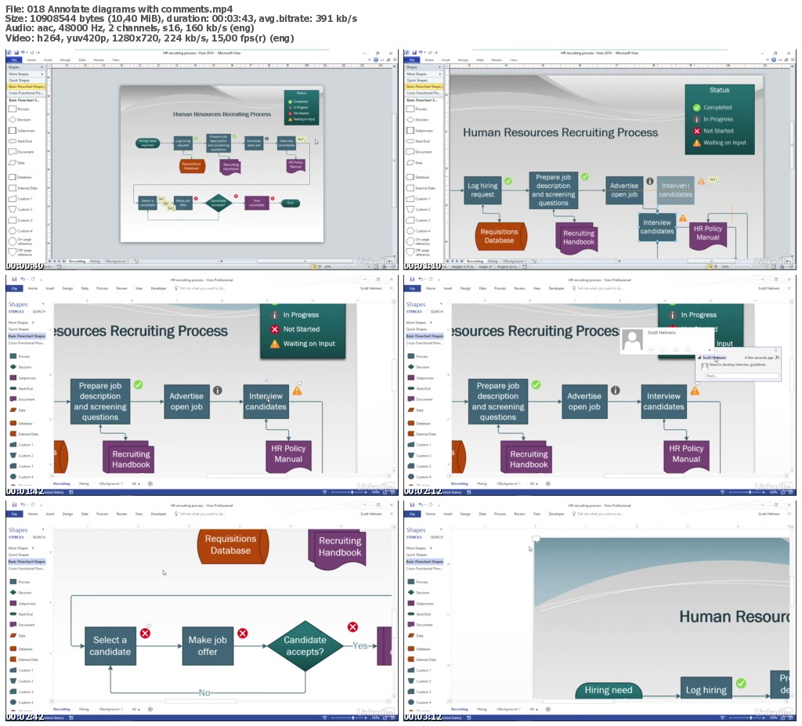The width and height of the screenshot is (802, 726).
Task: Choose Data shape in 00:00:40 frame stencil
Action: (17, 163)
